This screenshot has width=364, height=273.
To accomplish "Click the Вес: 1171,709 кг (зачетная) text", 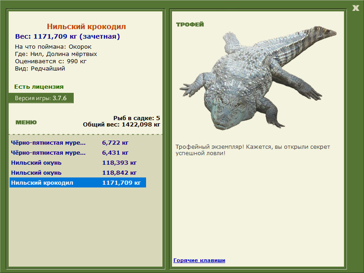I will 67,36.
